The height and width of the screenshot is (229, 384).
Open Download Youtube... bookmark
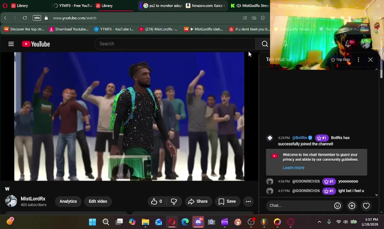(x=69, y=29)
